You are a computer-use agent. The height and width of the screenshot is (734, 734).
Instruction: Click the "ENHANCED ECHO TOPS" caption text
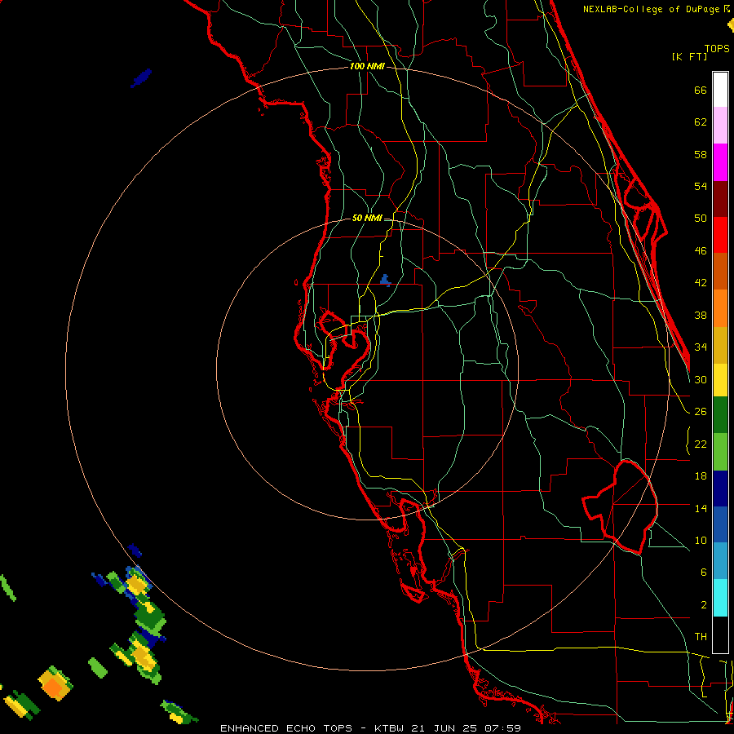point(286,728)
